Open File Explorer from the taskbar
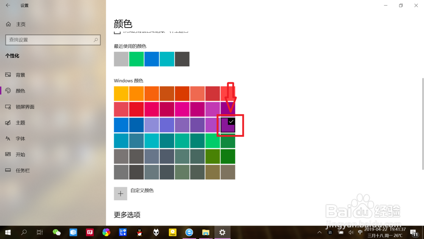 pyautogui.click(x=206, y=232)
